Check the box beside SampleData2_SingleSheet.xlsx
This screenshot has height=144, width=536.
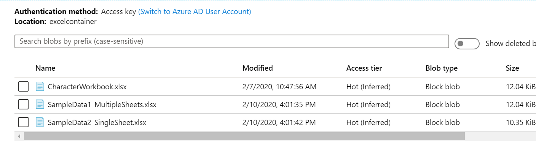pyautogui.click(x=24, y=122)
